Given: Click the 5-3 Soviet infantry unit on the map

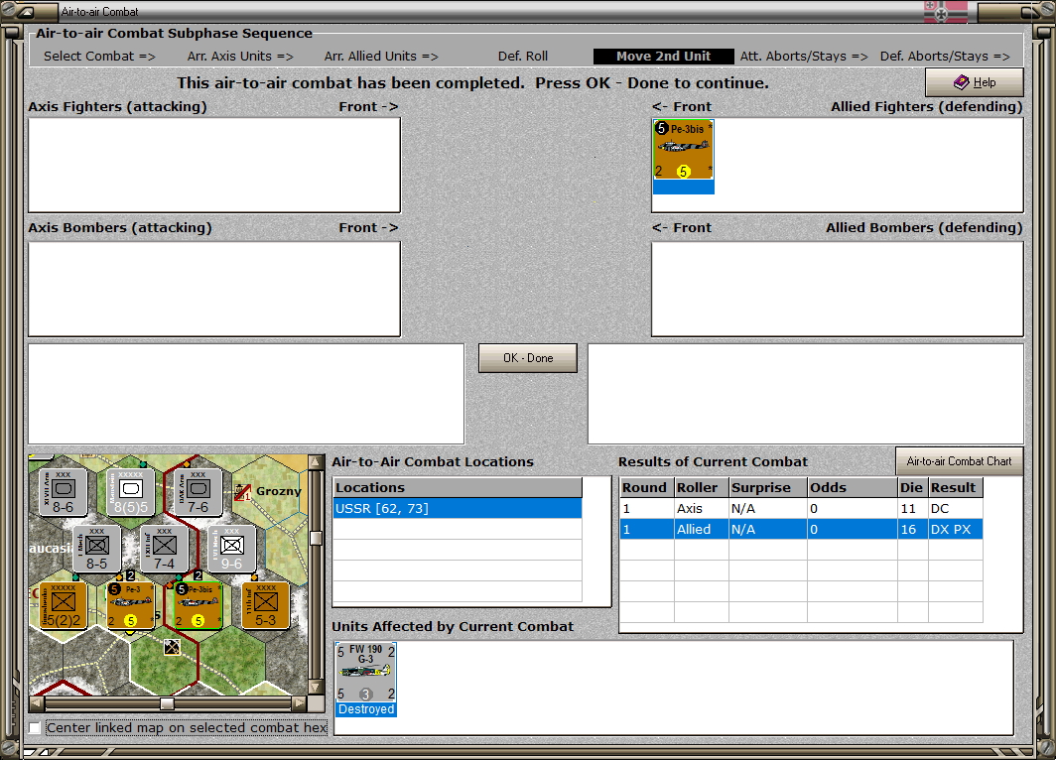Looking at the screenshot, I should click(265, 605).
